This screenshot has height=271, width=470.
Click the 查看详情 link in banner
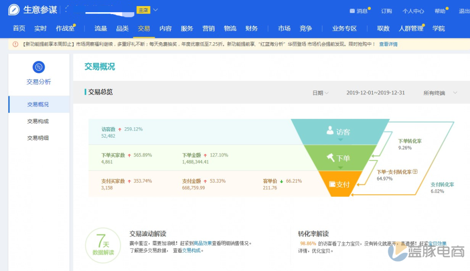[x=388, y=44]
